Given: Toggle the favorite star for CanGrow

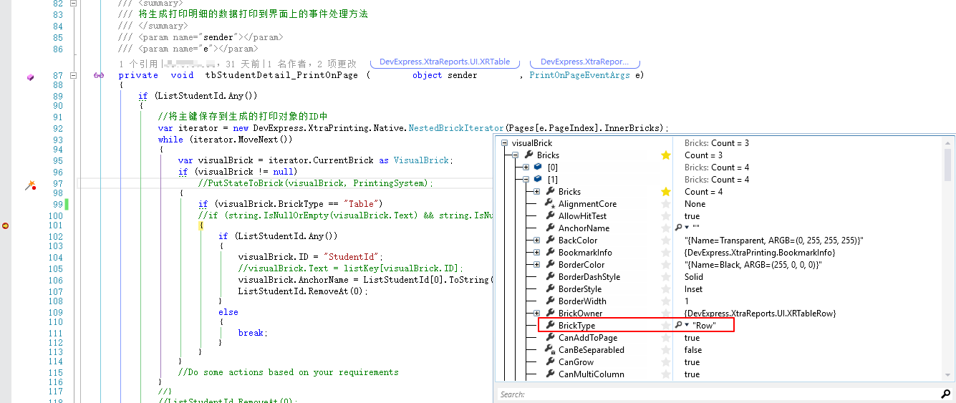Looking at the screenshot, I should tap(666, 362).
